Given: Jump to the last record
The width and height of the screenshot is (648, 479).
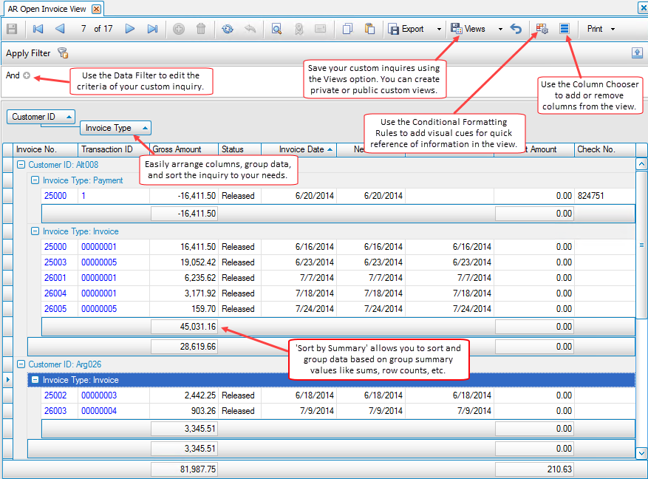Looking at the screenshot, I should pos(152,29).
